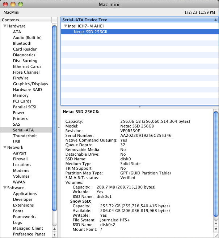Select PCI Cards item
219x238 pixels.
pyautogui.click(x=22, y=101)
